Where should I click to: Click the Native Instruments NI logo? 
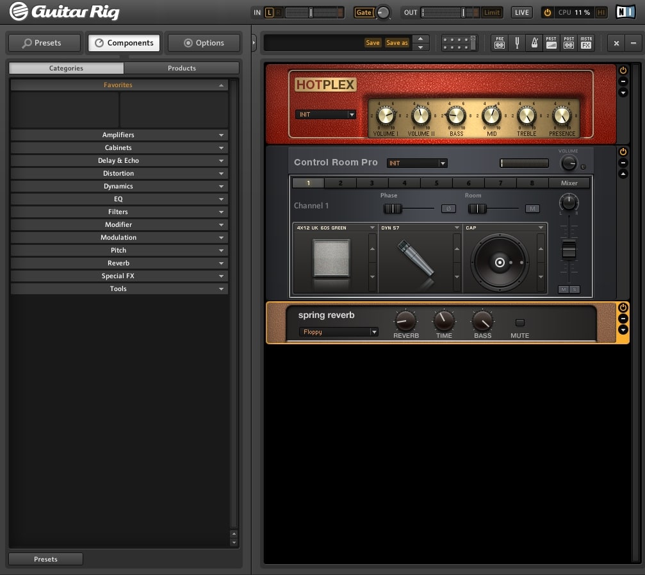point(625,12)
